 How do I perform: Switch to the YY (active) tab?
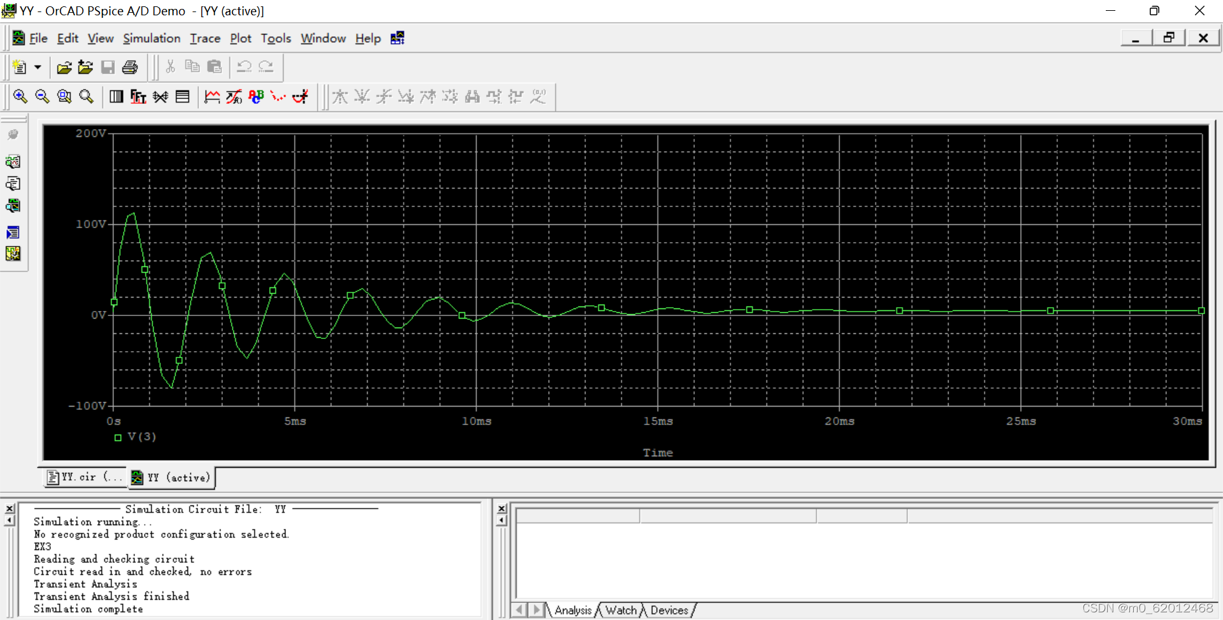[x=171, y=477]
